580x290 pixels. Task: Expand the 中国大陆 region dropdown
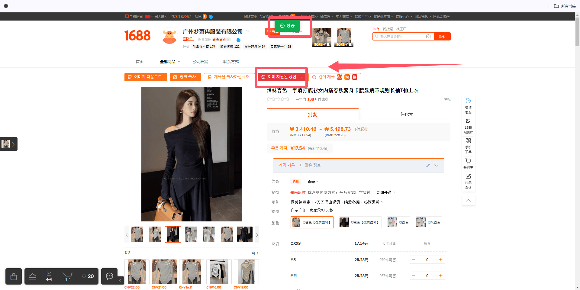pyautogui.click(x=156, y=17)
